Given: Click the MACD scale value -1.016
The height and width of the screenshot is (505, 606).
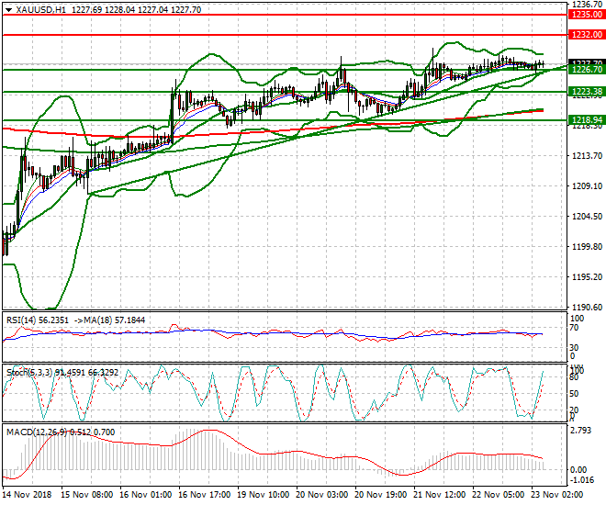Looking at the screenshot, I should [x=582, y=480].
